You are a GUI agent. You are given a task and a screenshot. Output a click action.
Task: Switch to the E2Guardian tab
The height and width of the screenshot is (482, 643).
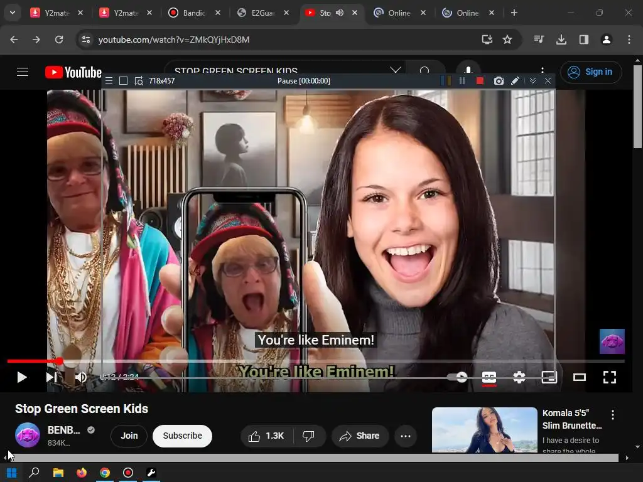(x=263, y=13)
